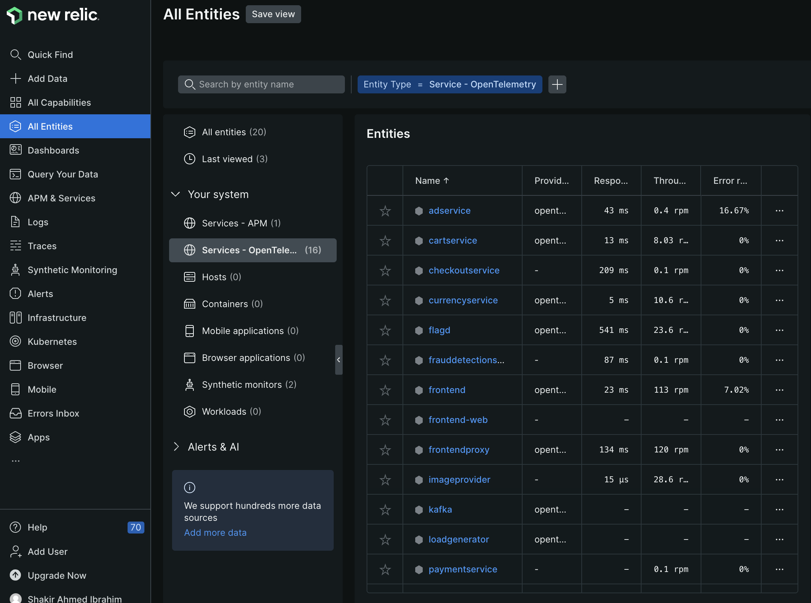The image size is (811, 603).
Task: Open more options for cartservice row
Action: (780, 241)
